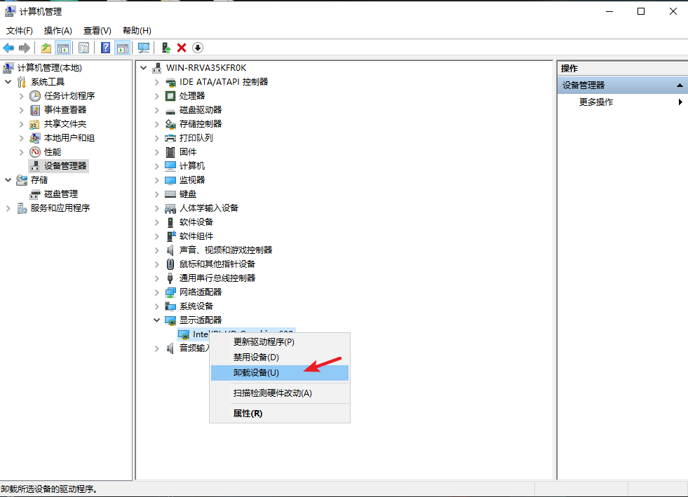Expand the 网络适配器 device category
This screenshot has width=688, height=497.
pyautogui.click(x=157, y=292)
